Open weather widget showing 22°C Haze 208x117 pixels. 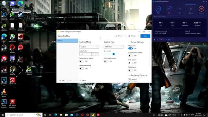coord(170,115)
